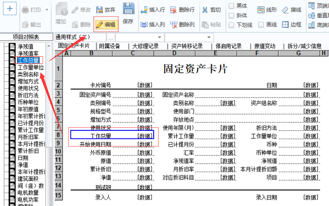The width and height of the screenshot is (329, 206).
Task: Switch to the 大修理记录 tab
Action: (146, 46)
